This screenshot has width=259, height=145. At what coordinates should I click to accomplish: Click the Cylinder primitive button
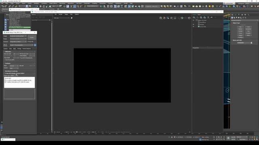point(240,31)
